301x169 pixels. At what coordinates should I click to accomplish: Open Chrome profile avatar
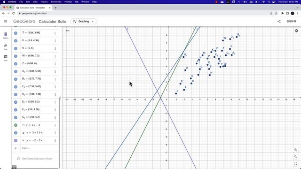[x=293, y=13]
